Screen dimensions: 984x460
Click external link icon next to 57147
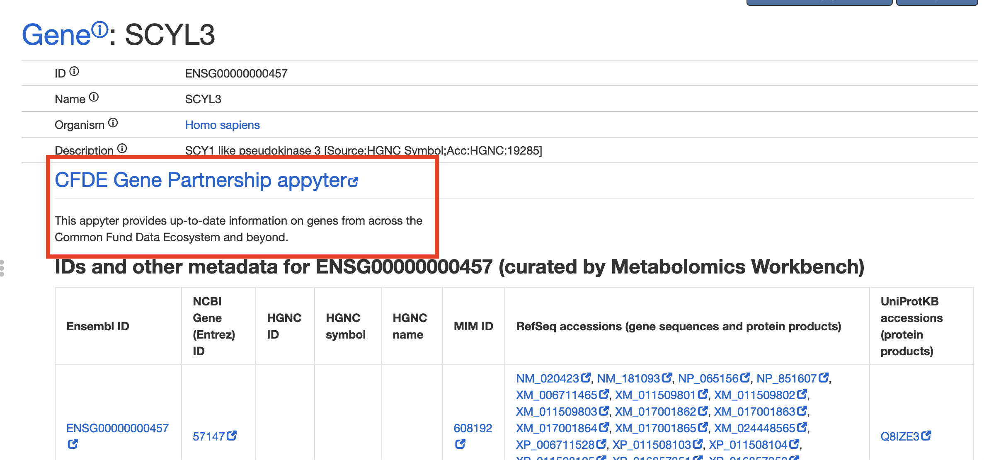point(232,436)
